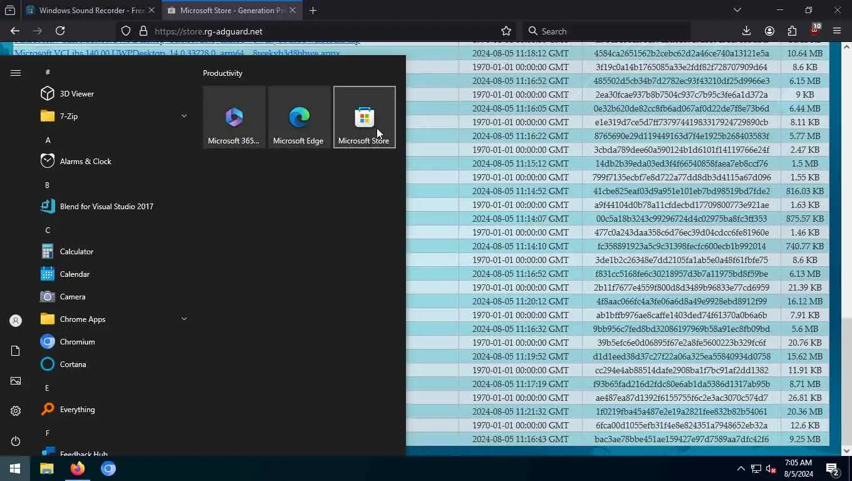Open Microsoft.VCLibs UWPDesktop arm64 appx link

177,53
